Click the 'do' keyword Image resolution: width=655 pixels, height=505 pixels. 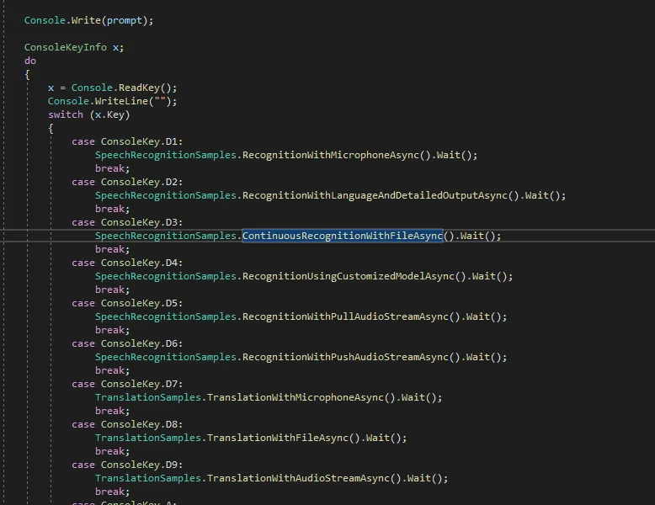[x=30, y=61]
